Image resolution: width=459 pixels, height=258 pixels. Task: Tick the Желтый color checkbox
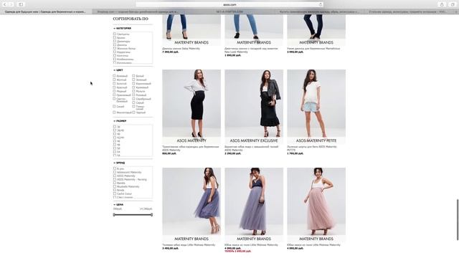click(x=115, y=80)
